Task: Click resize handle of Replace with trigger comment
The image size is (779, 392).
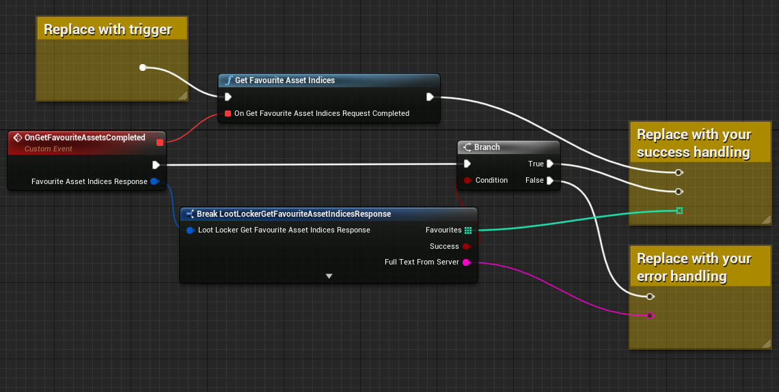Action: (x=183, y=96)
